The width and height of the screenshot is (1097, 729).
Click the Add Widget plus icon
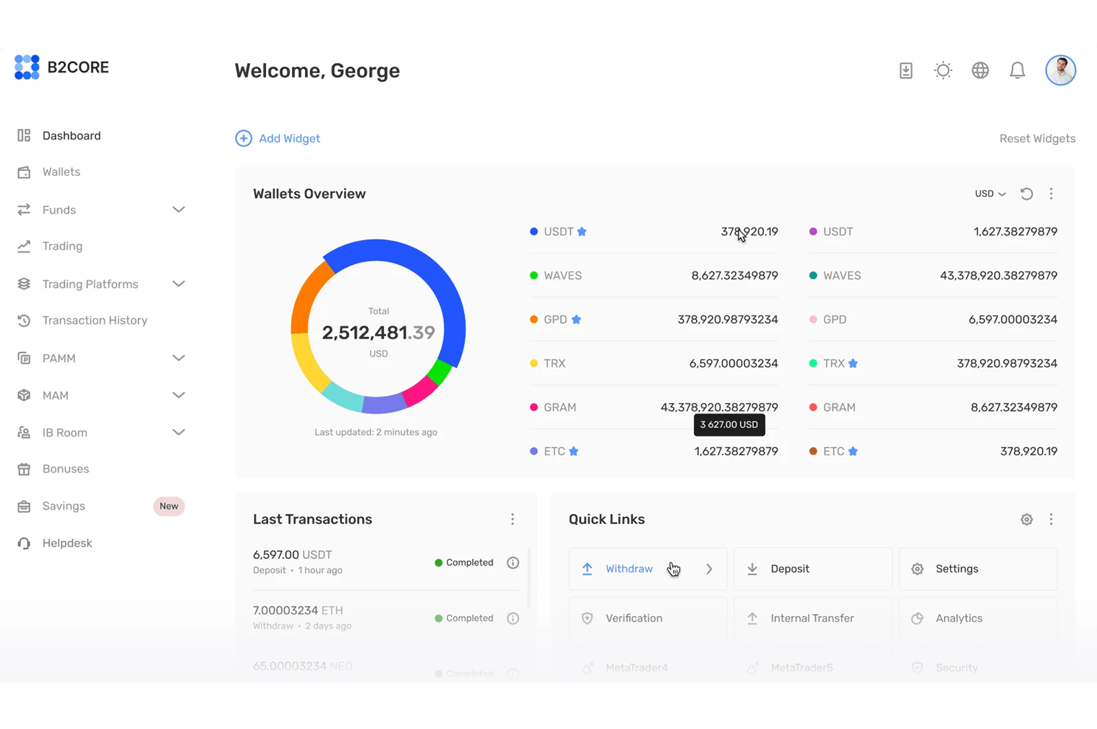point(243,138)
